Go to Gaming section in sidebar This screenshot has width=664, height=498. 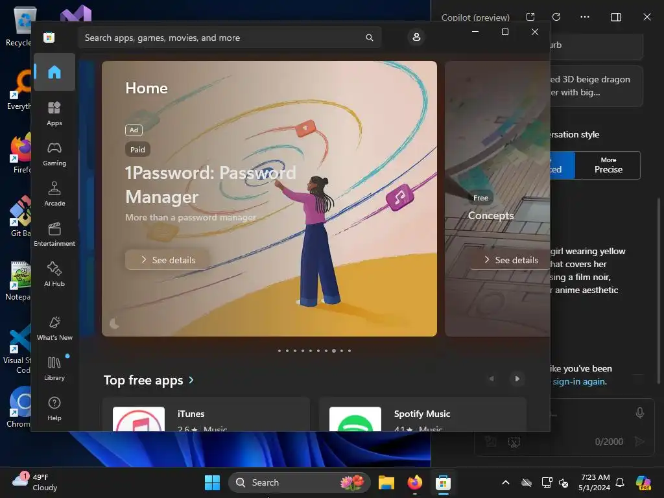[54, 154]
